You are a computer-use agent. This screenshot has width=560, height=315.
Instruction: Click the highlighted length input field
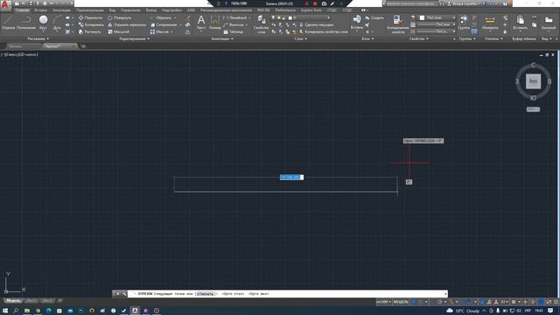[291, 177]
